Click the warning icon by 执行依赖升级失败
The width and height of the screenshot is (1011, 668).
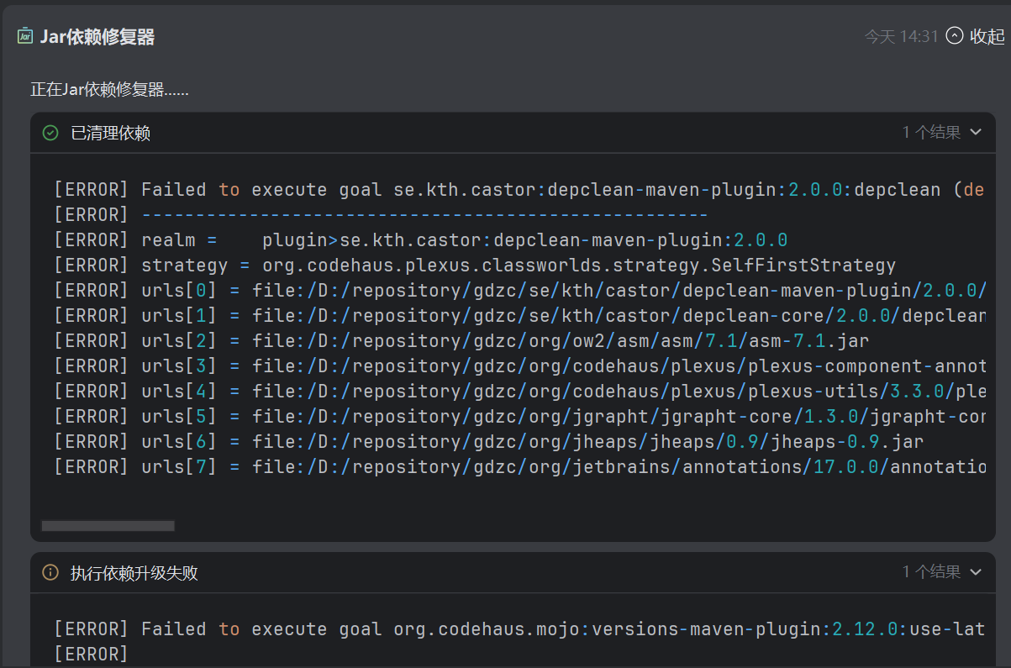[x=50, y=572]
